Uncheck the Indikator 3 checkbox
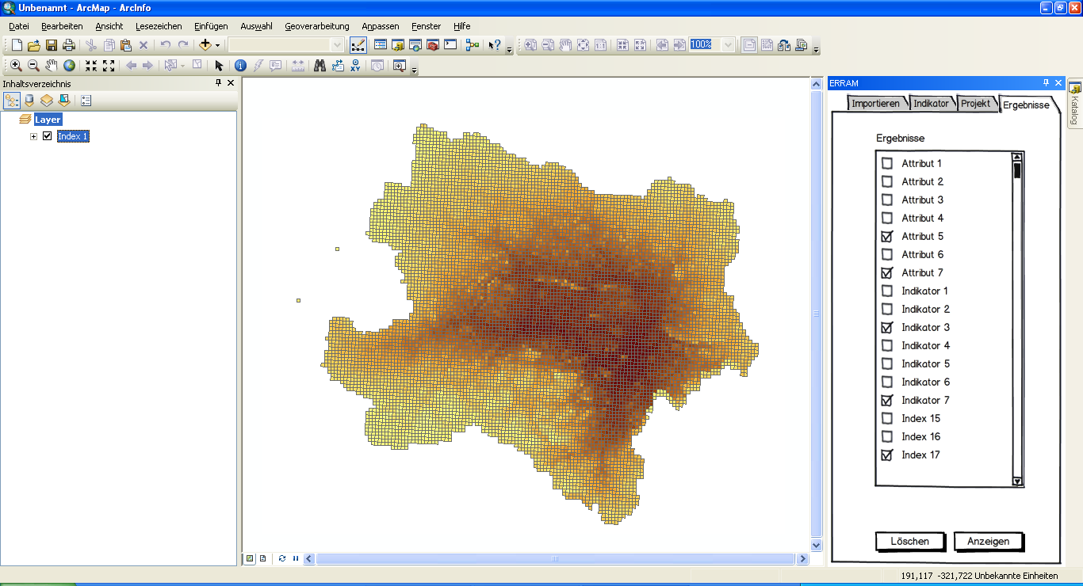1083x586 pixels. click(887, 327)
